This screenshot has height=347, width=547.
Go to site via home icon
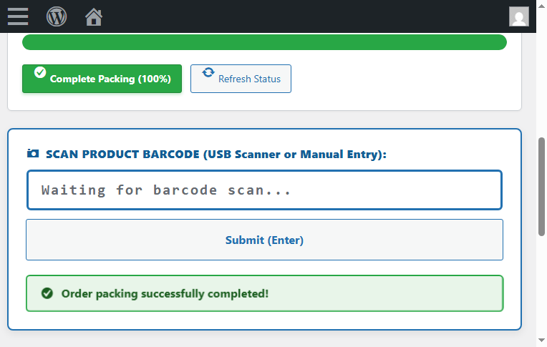pyautogui.click(x=94, y=16)
